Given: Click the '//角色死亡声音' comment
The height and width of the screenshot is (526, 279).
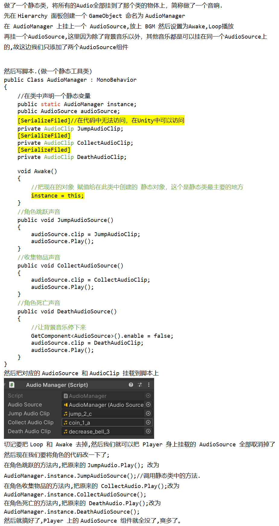Looking at the screenshot, I should [39, 303].
